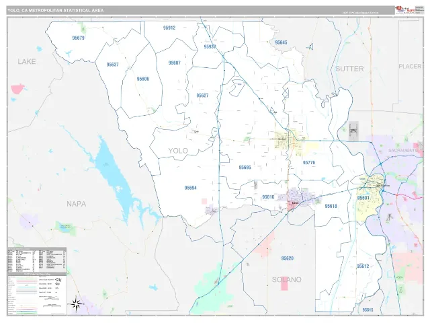
Task: Click ZIP code label 95615
Action: click(x=368, y=310)
